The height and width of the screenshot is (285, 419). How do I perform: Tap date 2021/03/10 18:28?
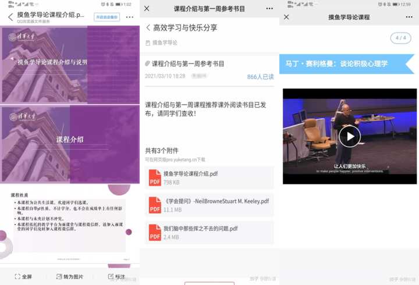[165, 76]
